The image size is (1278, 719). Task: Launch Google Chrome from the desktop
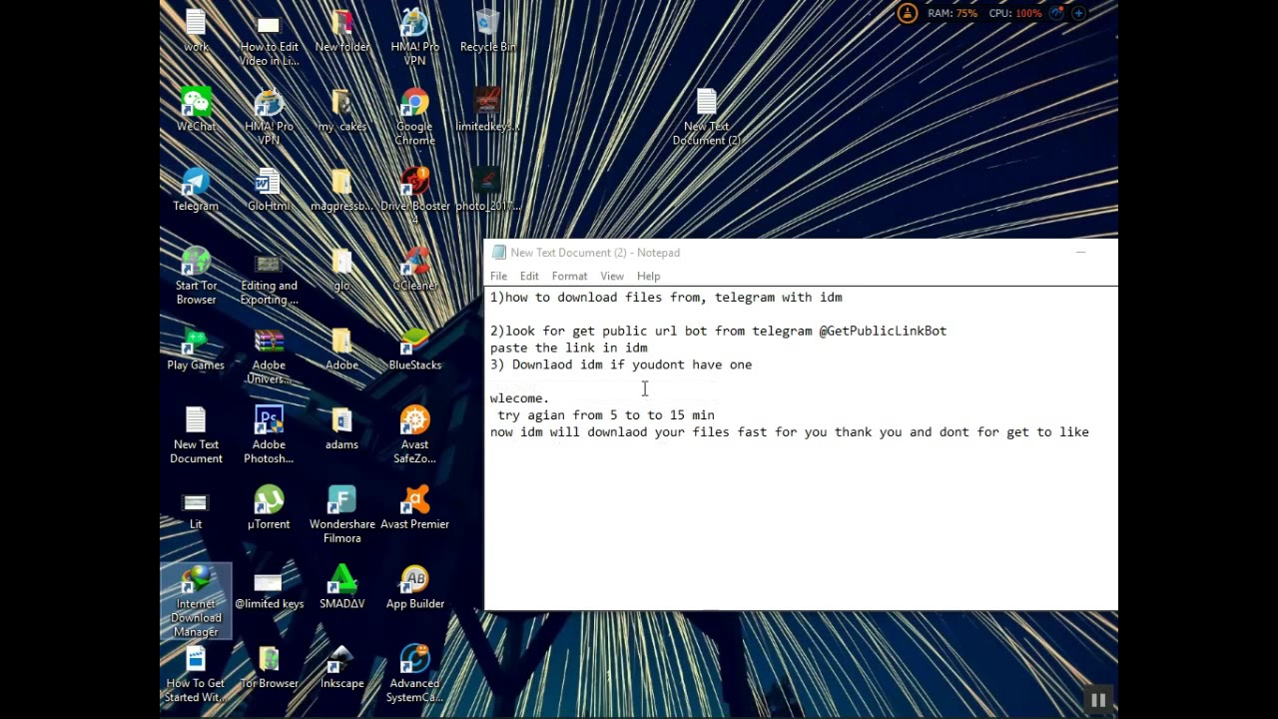tap(414, 118)
